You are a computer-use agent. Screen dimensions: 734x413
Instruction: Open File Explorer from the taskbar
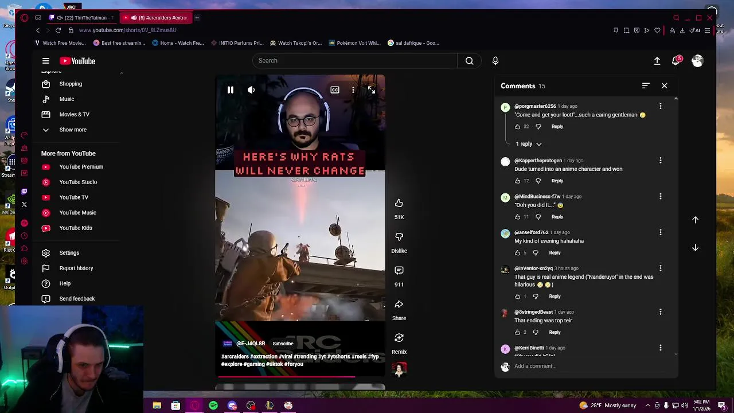pyautogui.click(x=157, y=406)
